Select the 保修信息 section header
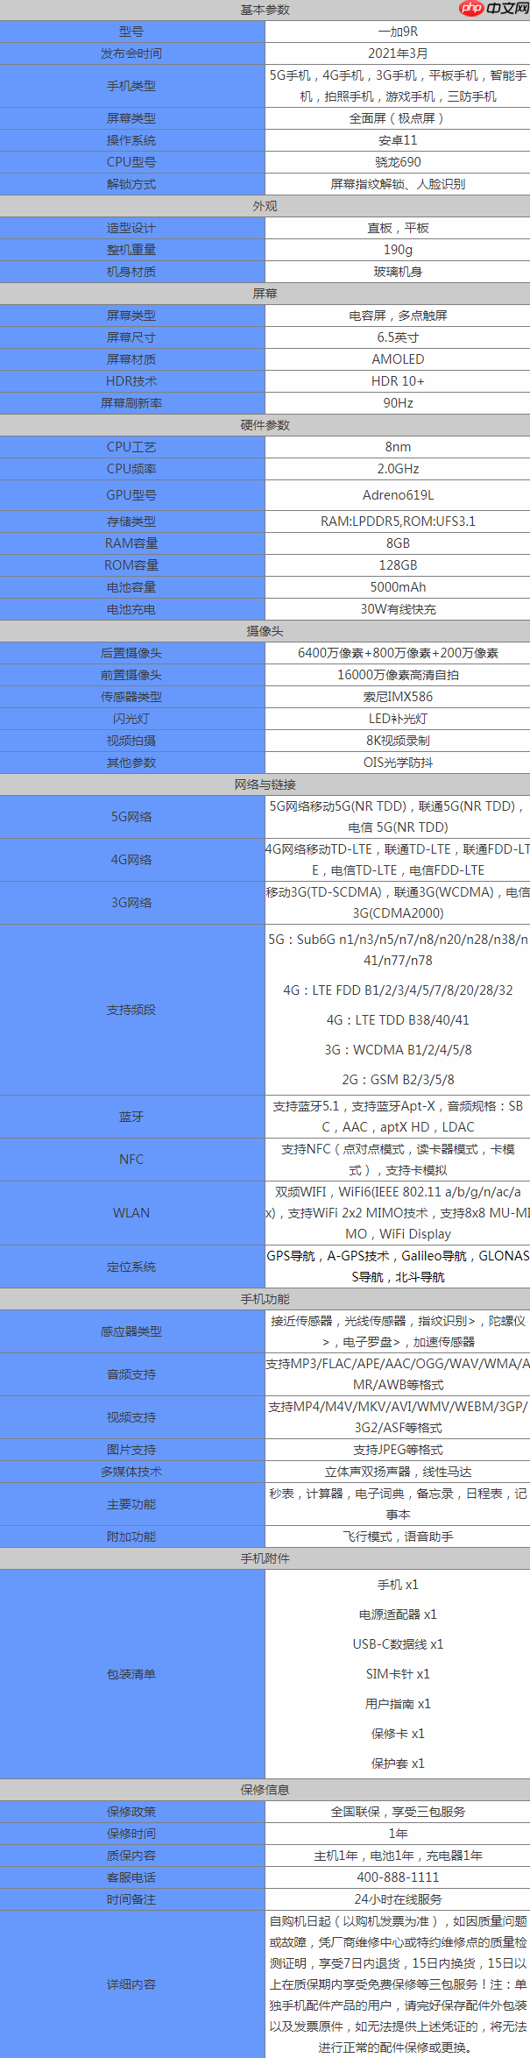 coord(265,1790)
